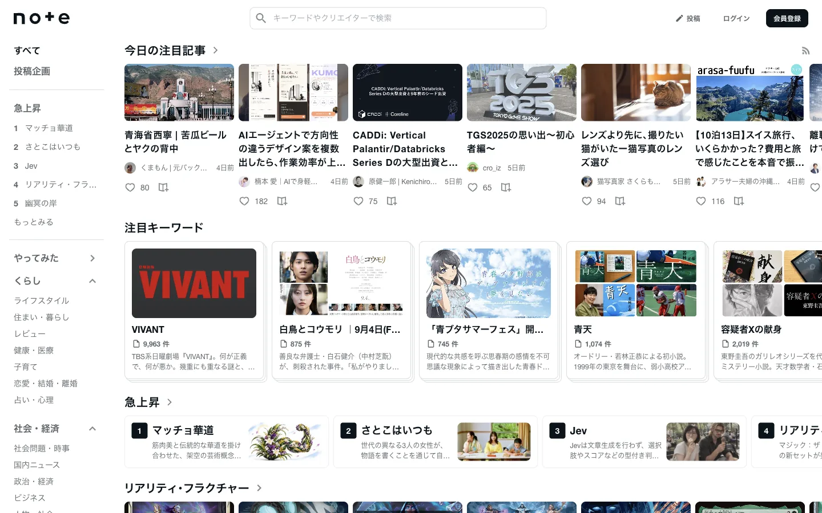Click もっとみる in the sidebar
This screenshot has height=513, width=822.
tap(34, 222)
